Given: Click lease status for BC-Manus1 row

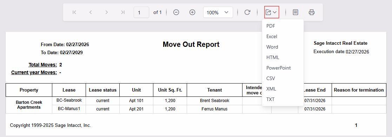Looking at the screenshot, I should coord(103,109).
